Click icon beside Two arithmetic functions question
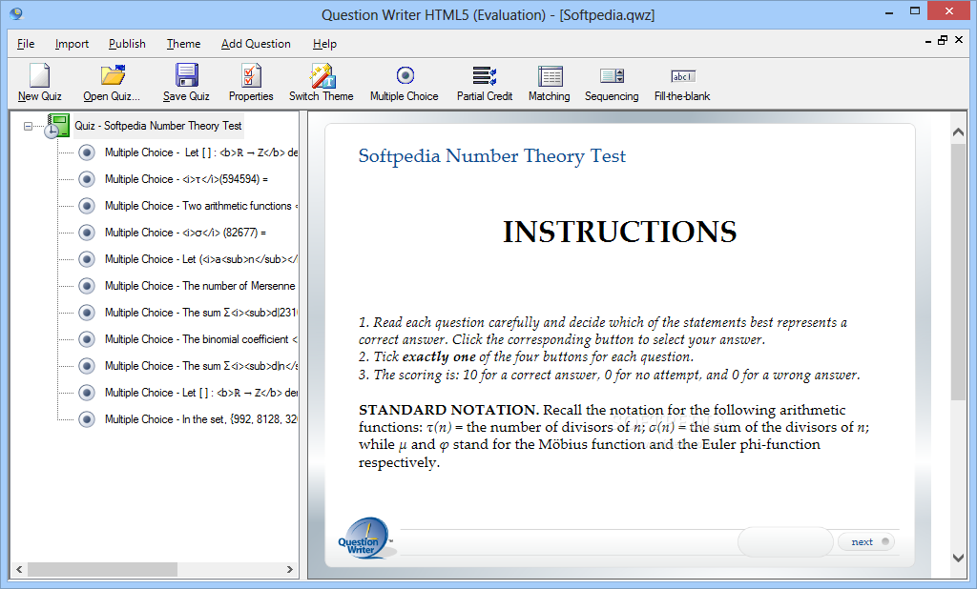 pyautogui.click(x=87, y=206)
